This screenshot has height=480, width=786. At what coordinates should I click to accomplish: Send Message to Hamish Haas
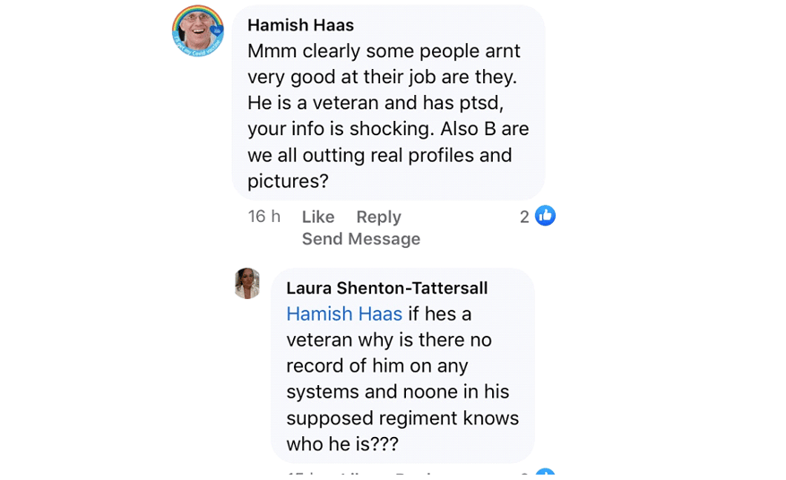[x=361, y=239]
